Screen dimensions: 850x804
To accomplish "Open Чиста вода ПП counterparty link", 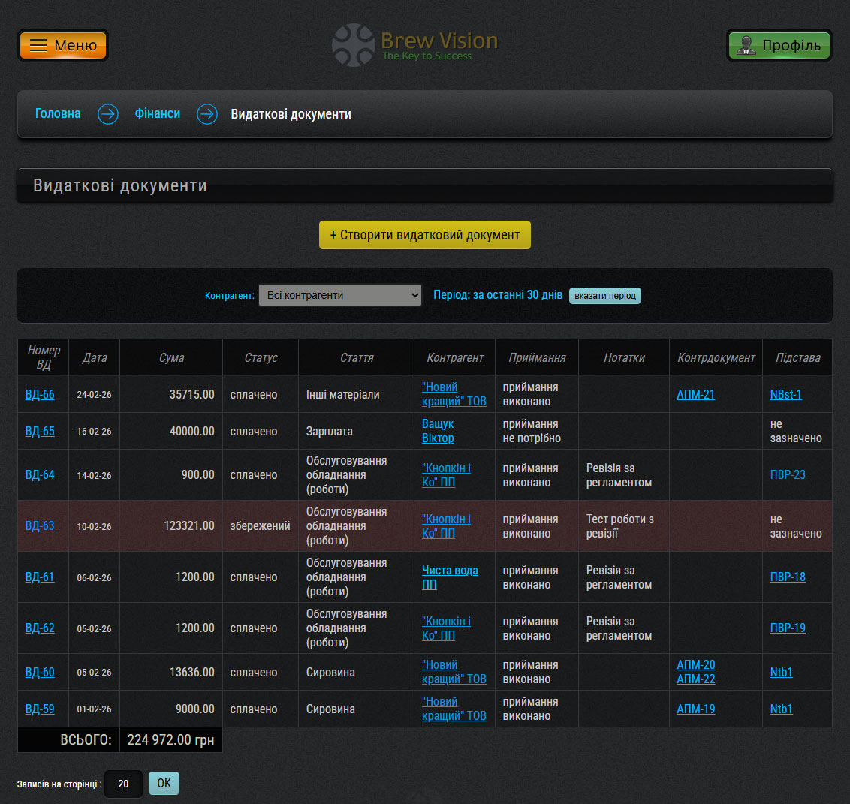I will click(x=449, y=577).
